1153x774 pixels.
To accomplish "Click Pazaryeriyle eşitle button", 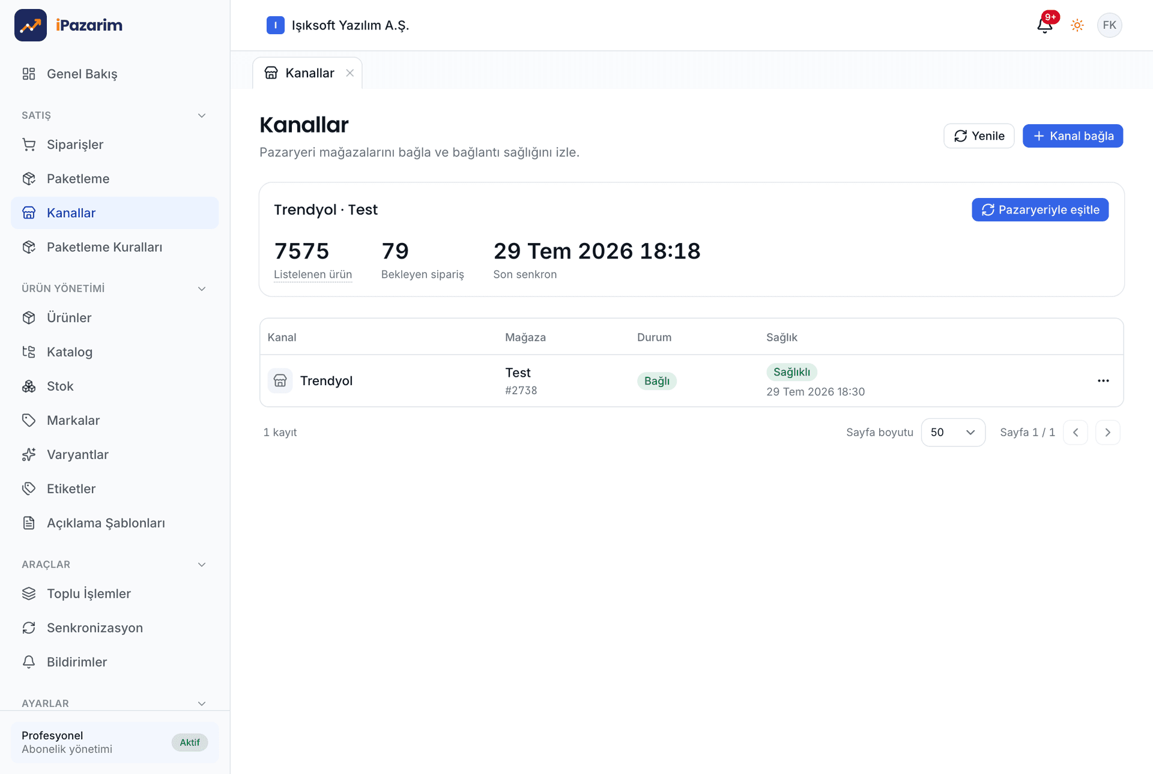I will click(1040, 210).
